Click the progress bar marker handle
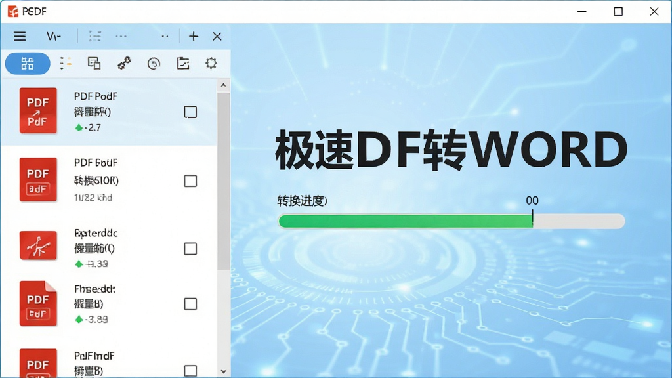672x378 pixels. coord(533,218)
